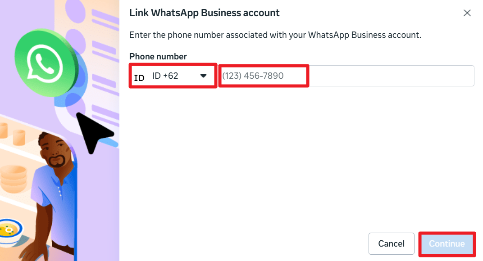483x261 pixels.
Task: Focus the phone number input field
Action: click(264, 76)
